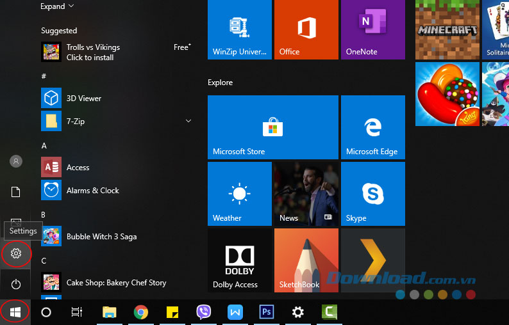Expand the 7-Zip folder chevron
509x325 pixels.
point(188,121)
